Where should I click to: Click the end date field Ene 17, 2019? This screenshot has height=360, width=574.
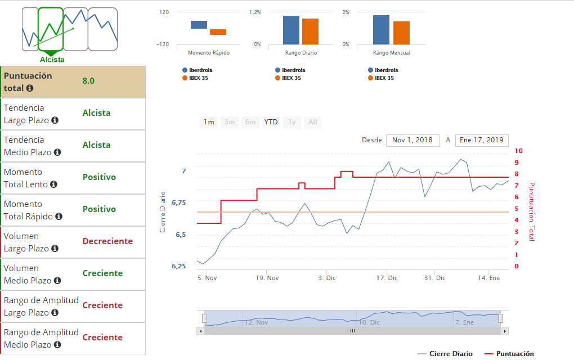[x=482, y=140]
